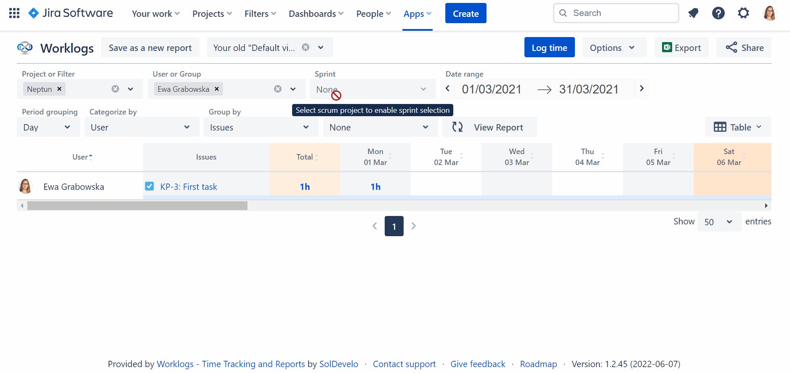Sort by Mon 01 Mar column
This screenshot has width=790, height=373.
pyautogui.click(x=390, y=157)
